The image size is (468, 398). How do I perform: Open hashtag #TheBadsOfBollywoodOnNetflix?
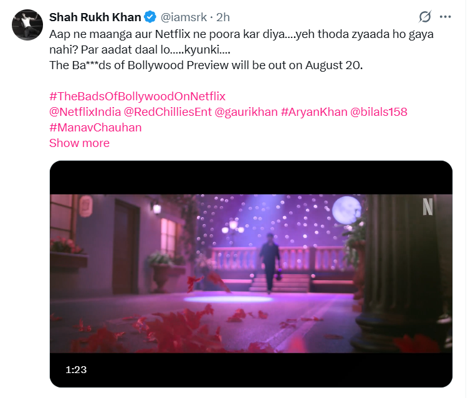click(x=137, y=96)
